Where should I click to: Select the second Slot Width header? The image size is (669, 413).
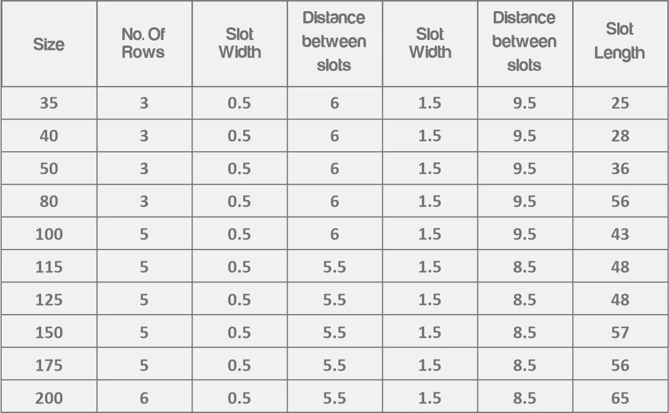[430, 44]
